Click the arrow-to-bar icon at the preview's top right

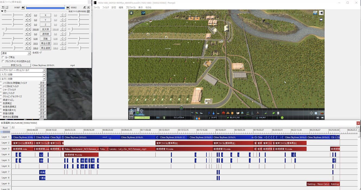[321, 13]
